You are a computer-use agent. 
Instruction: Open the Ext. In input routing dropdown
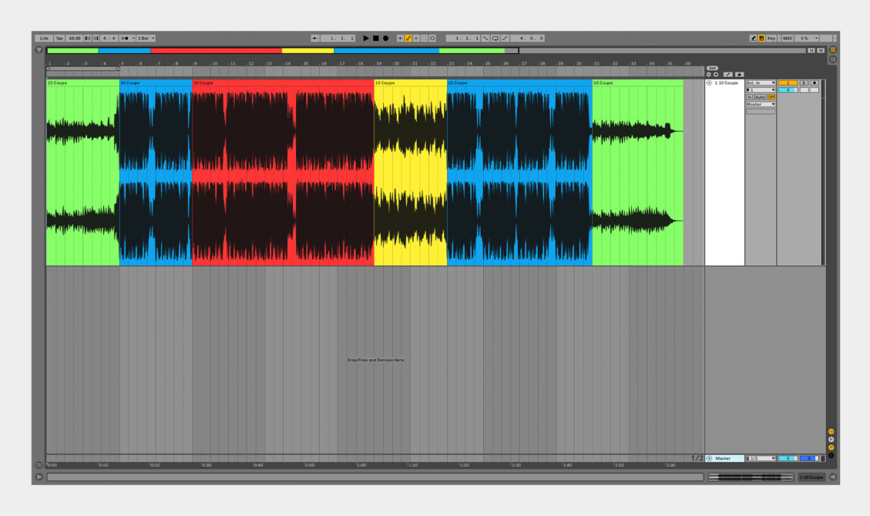pos(761,83)
